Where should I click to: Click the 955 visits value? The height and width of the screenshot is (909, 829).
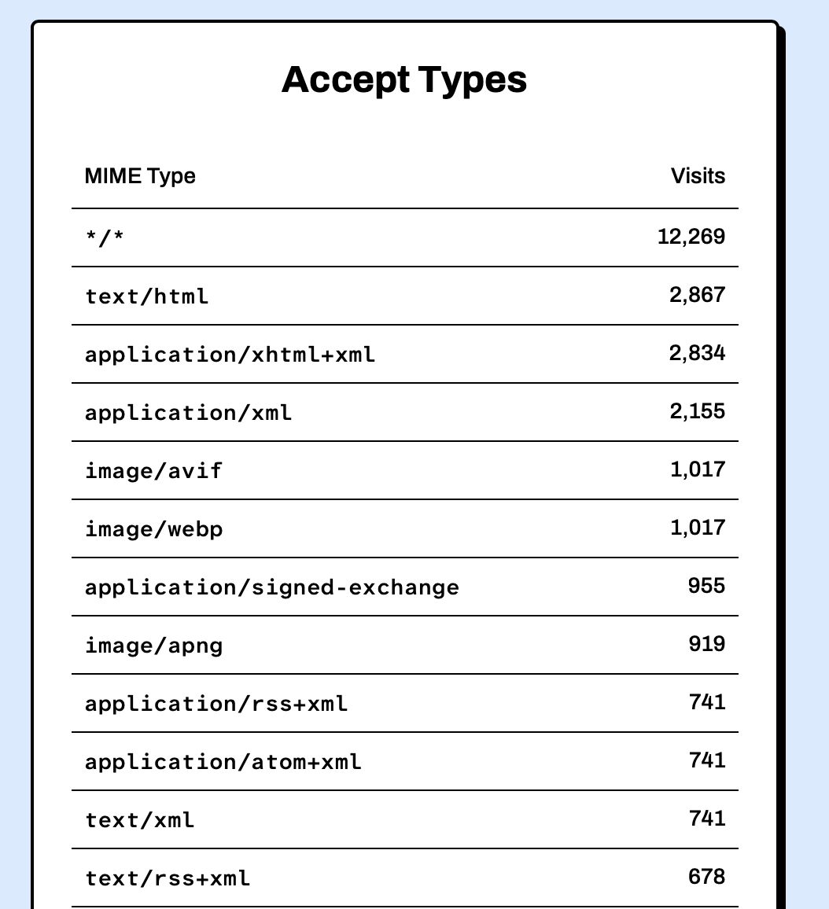coord(706,586)
